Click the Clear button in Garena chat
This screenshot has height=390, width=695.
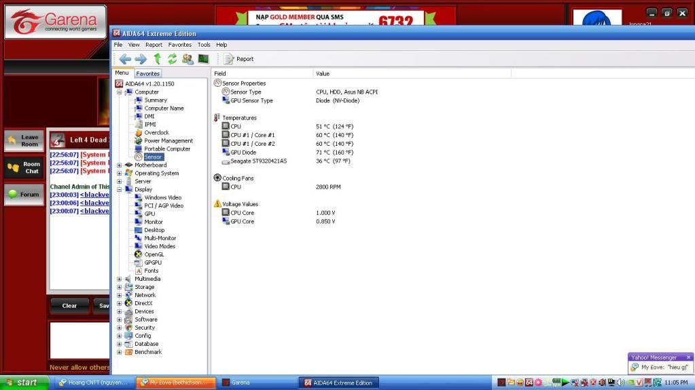[x=69, y=306]
